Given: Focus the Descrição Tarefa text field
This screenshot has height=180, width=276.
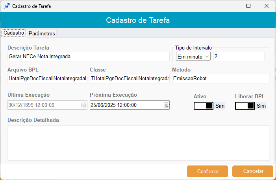Looking at the screenshot, I should (88, 57).
